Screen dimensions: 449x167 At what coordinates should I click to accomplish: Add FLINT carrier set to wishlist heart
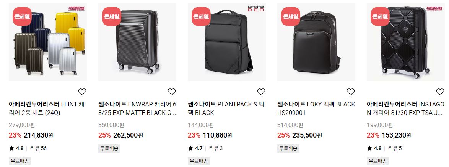(x=82, y=92)
